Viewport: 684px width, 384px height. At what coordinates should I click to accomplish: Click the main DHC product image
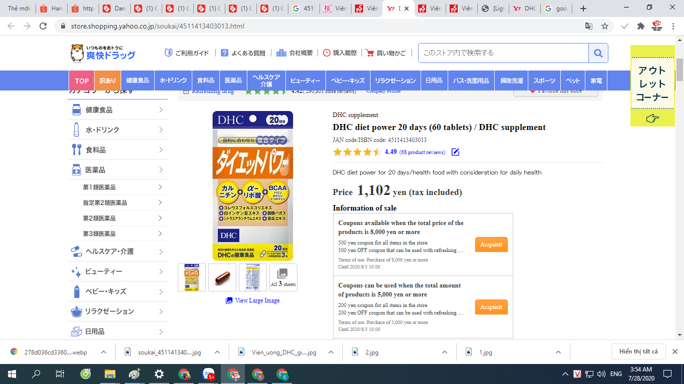[x=253, y=185]
